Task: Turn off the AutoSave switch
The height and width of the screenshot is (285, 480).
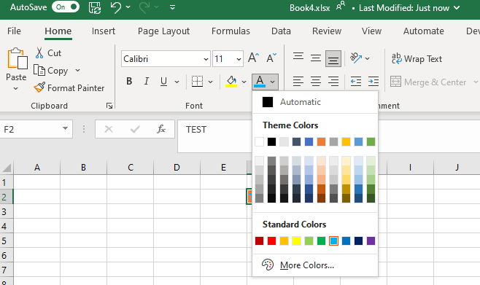Action: tap(66, 7)
